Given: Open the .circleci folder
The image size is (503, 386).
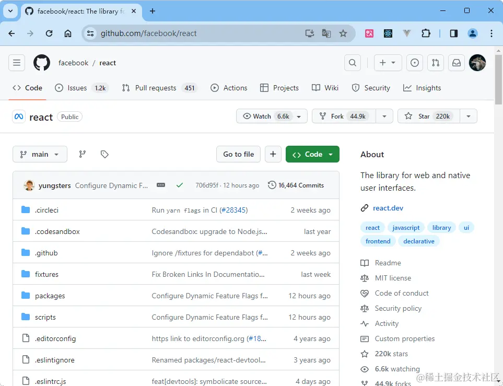Looking at the screenshot, I should click(46, 210).
